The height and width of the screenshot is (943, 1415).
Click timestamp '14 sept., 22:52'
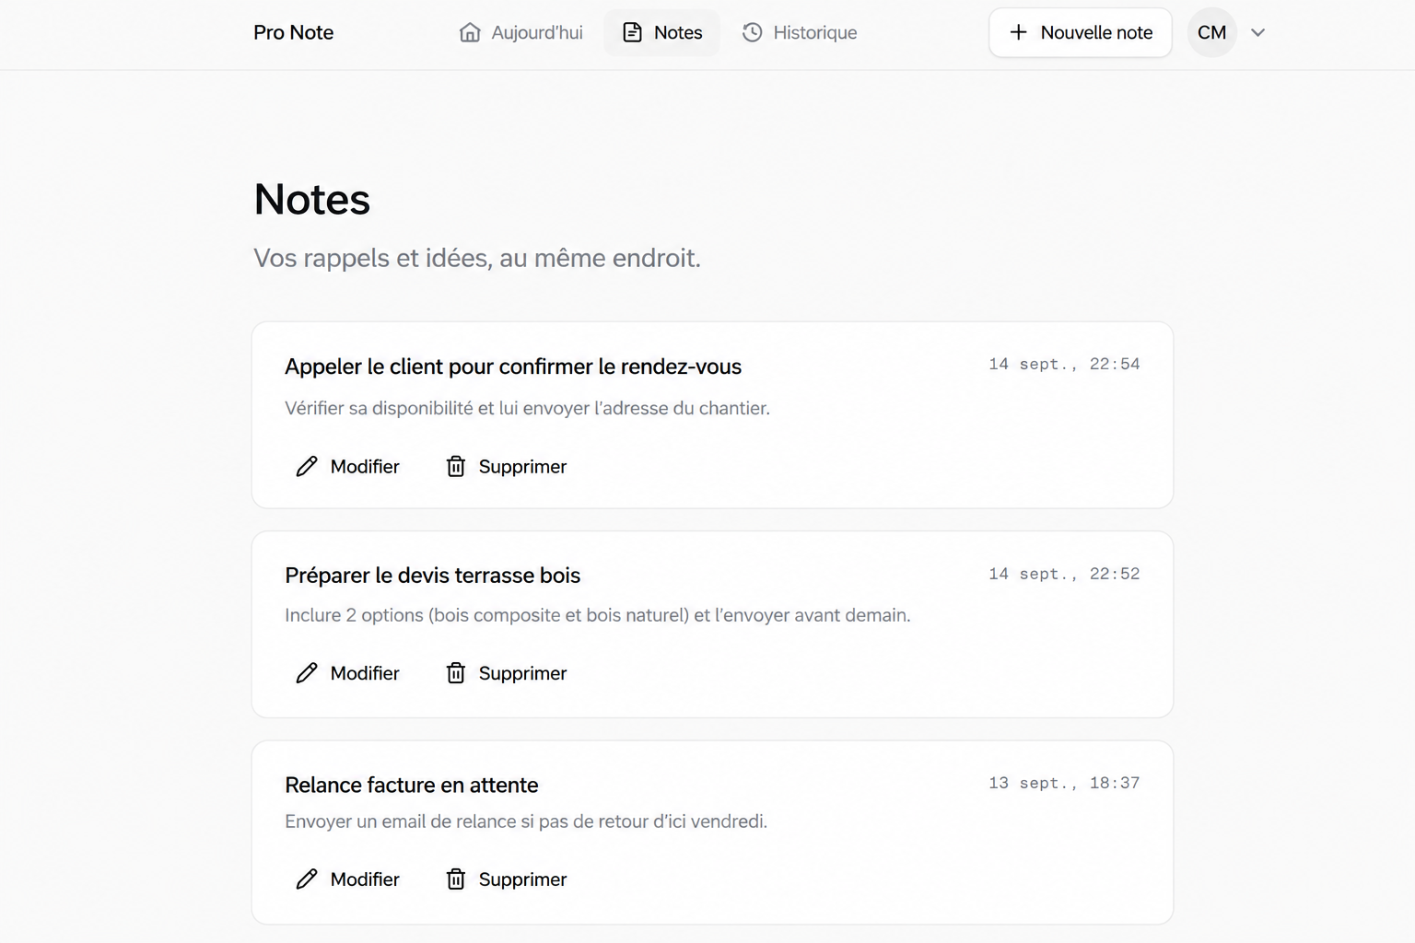click(x=1064, y=574)
